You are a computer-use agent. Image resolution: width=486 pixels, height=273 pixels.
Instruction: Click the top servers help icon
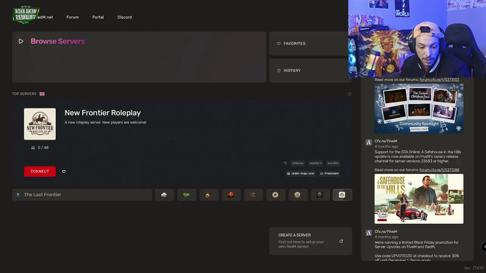[350, 94]
